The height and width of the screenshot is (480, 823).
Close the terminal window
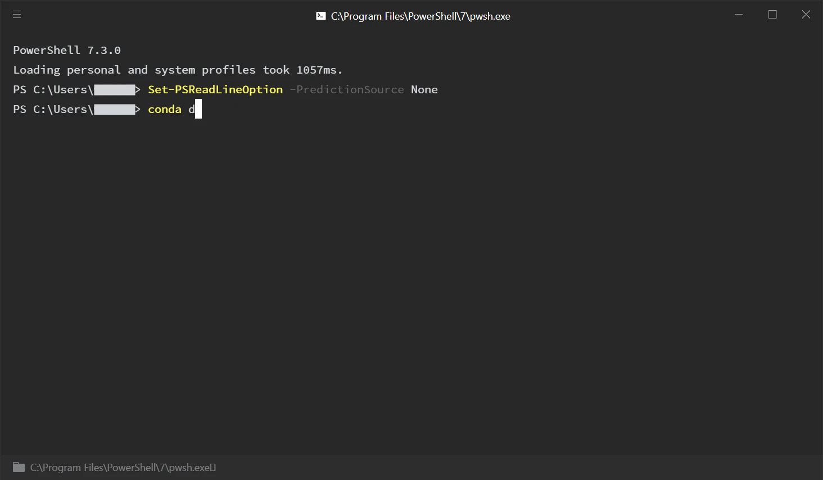[x=806, y=15]
